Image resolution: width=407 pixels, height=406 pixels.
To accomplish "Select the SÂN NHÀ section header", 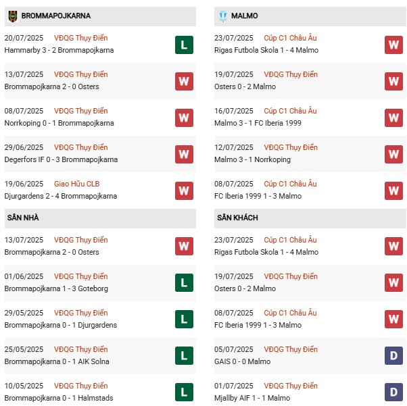I will point(22,218).
